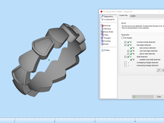Viewport: 164px width, 123px height.
Task: Close the Fix Wizard dialog
Action: coord(159,97)
